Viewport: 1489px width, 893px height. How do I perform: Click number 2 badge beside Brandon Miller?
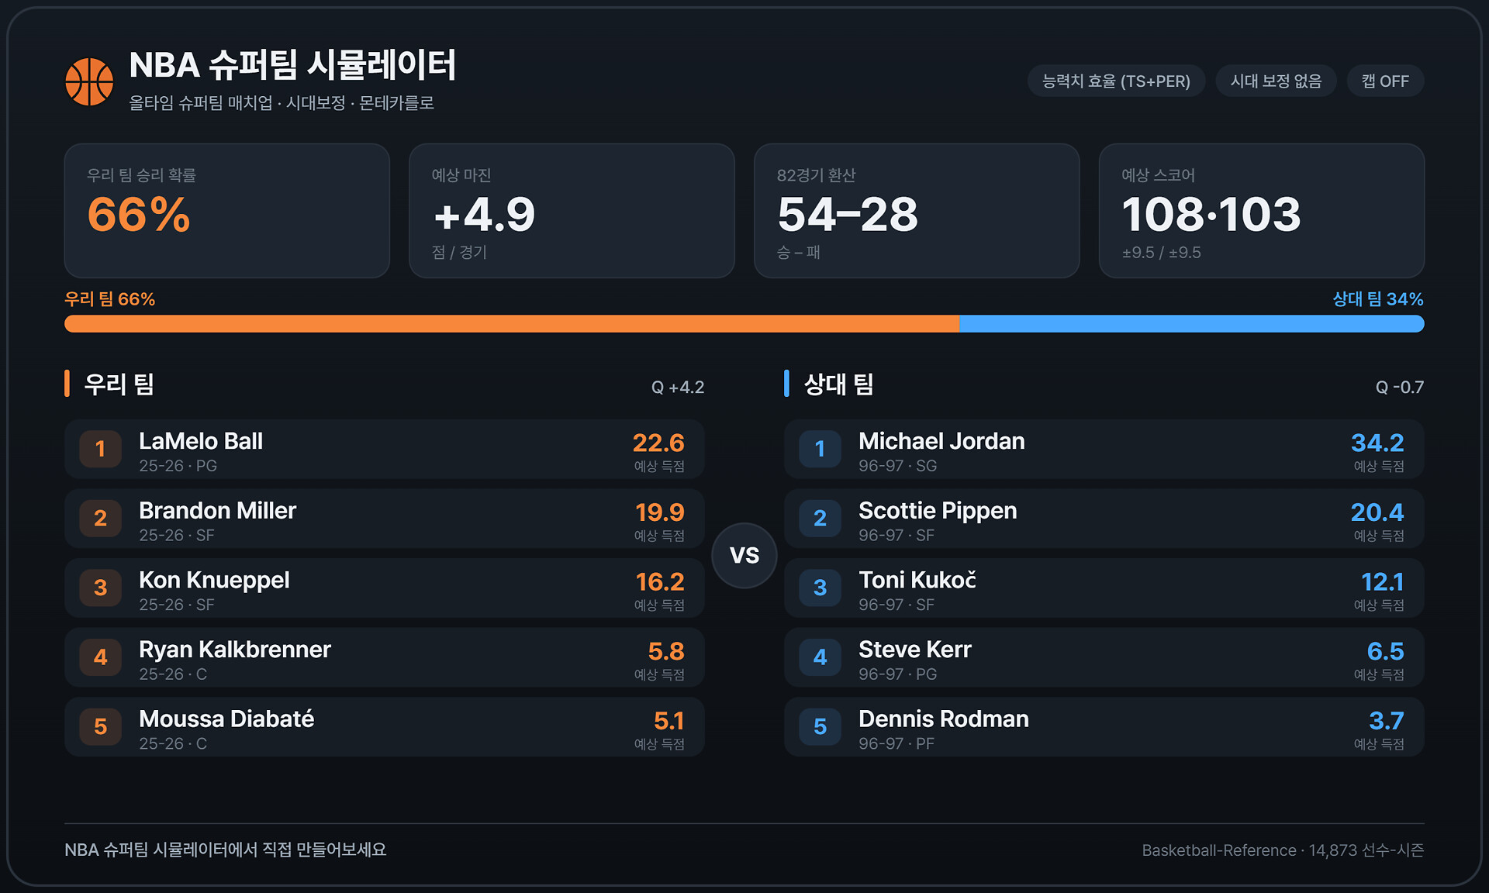[x=101, y=519]
